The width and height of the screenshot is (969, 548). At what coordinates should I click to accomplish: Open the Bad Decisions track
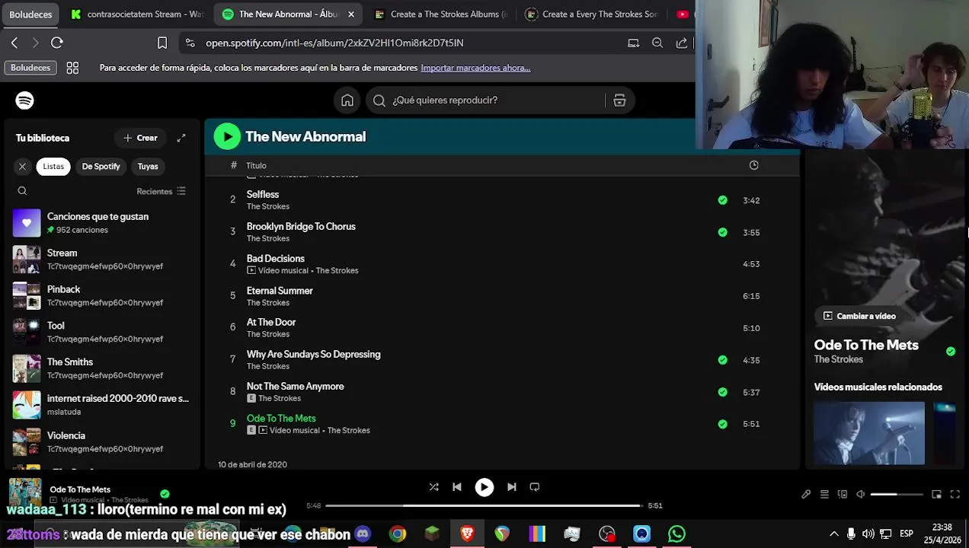point(275,259)
